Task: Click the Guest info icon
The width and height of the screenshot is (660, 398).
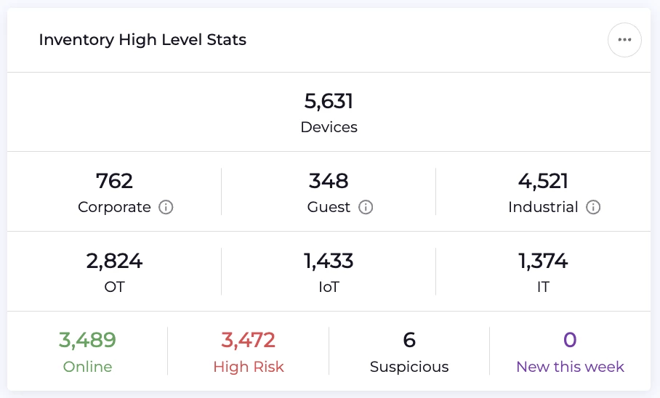Action: (366, 208)
